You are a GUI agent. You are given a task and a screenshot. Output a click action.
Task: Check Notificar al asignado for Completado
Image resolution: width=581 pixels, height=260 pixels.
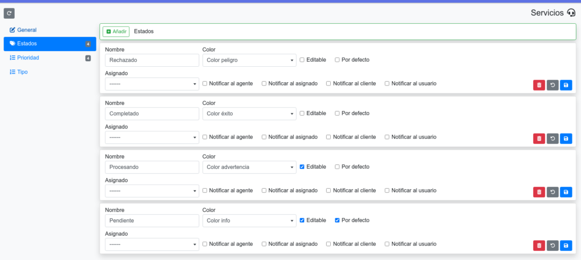[x=264, y=137]
